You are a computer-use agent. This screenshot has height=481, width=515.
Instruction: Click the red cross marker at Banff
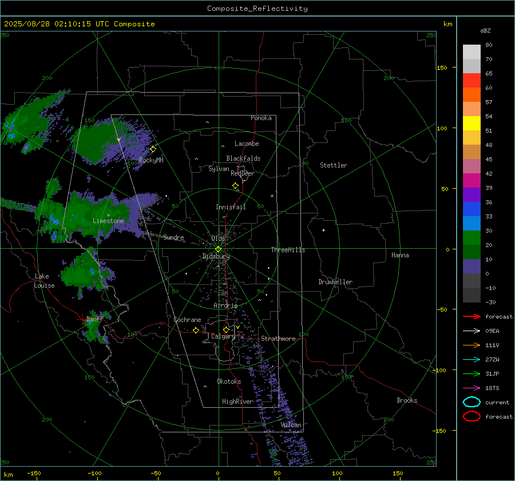point(82,319)
